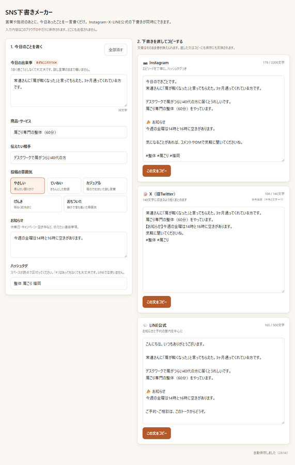Select the やさしい tone option

(27, 185)
